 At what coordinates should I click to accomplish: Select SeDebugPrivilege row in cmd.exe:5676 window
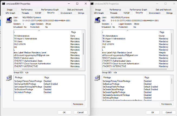[x=136, y=98]
